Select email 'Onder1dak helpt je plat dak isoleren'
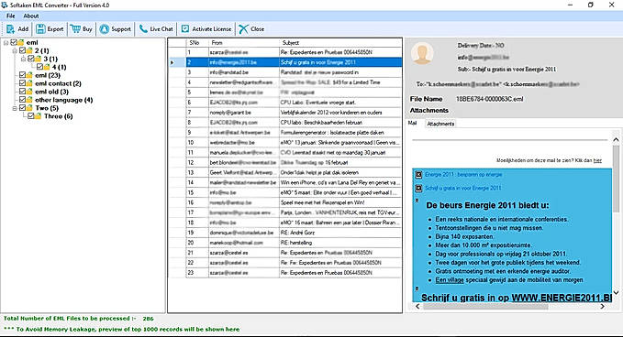The image size is (623, 337). point(294,172)
